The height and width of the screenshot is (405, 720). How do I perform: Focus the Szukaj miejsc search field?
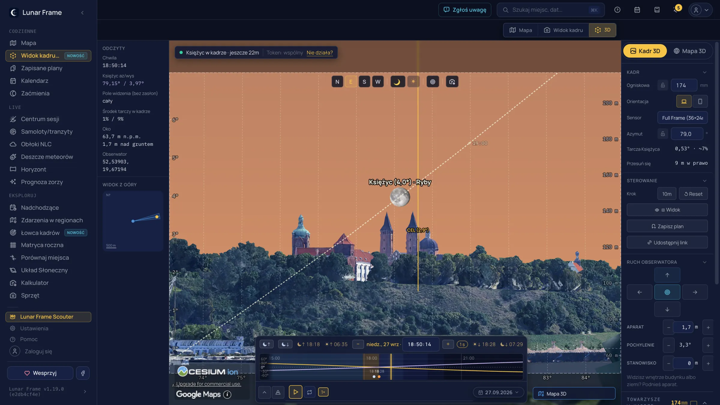550,10
